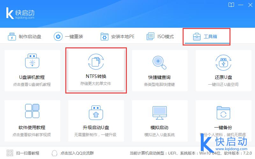
Task: Switch to the 一键重装 tab
Action: [x=69, y=37]
